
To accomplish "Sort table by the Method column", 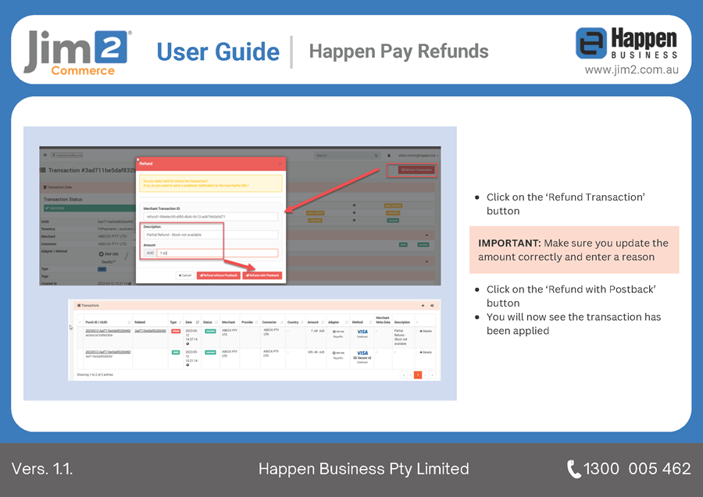I will (x=362, y=322).
